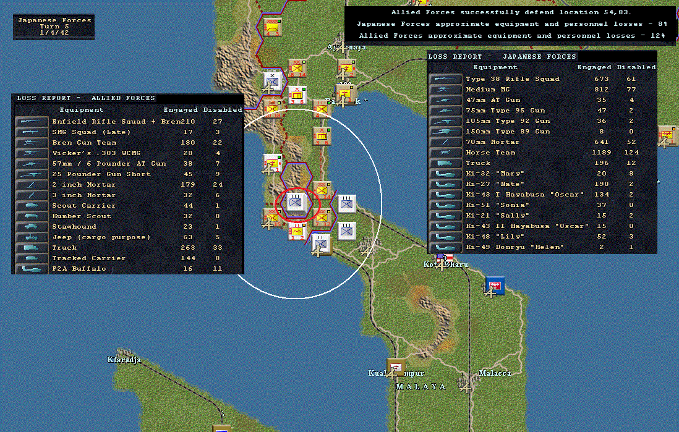Click the Japanese Forces Turn 5 info panel

click(54, 27)
